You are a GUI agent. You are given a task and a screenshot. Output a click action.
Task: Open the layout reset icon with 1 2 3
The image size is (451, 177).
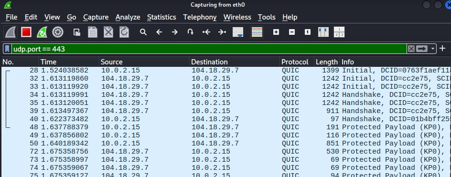(339, 32)
